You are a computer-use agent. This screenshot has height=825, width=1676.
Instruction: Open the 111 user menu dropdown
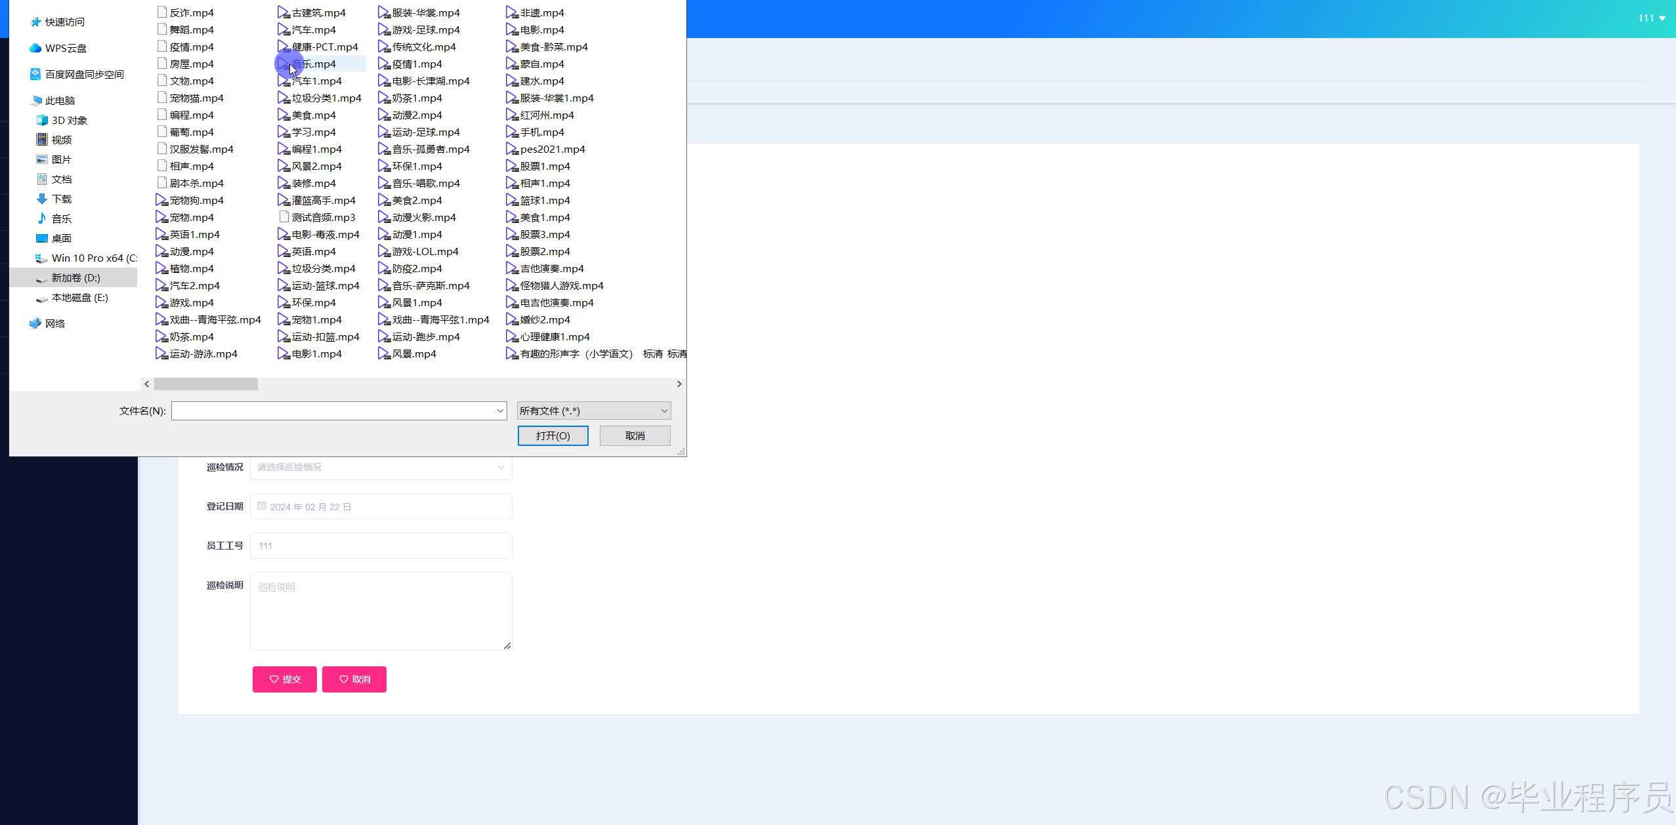coord(1651,18)
